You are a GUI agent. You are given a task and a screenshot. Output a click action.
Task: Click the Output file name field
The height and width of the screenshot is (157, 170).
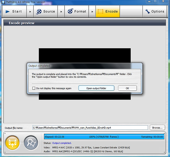coord(90,128)
